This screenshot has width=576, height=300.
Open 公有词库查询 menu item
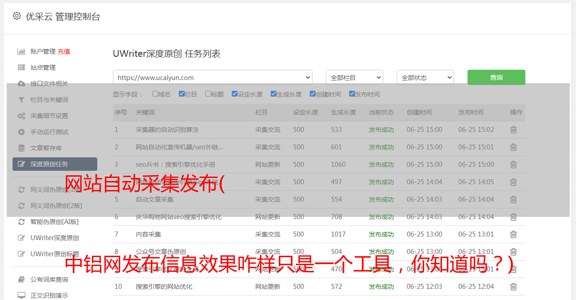pyautogui.click(x=49, y=279)
